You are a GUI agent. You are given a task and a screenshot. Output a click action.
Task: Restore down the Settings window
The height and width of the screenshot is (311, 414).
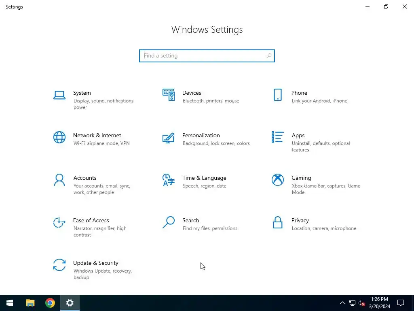[386, 6]
